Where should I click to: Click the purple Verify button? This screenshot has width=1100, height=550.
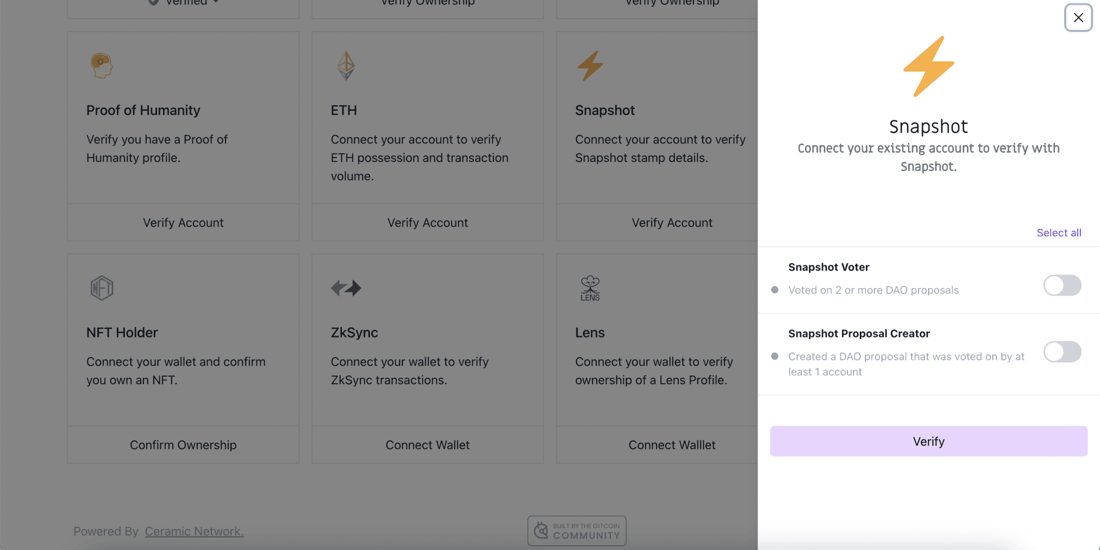[928, 441]
